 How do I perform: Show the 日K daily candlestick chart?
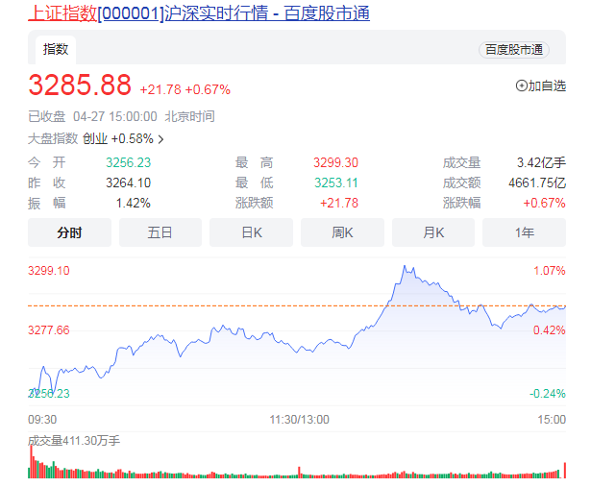[x=251, y=232]
